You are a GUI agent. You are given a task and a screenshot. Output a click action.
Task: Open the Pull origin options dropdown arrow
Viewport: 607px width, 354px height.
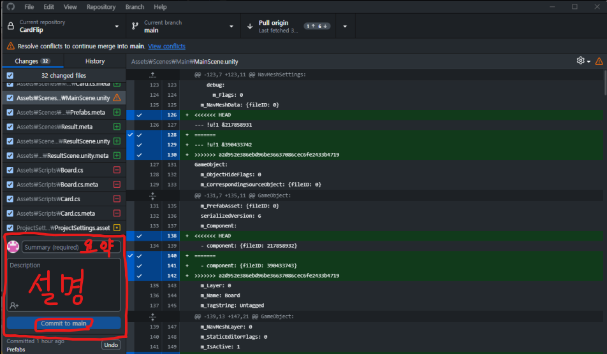(x=345, y=26)
